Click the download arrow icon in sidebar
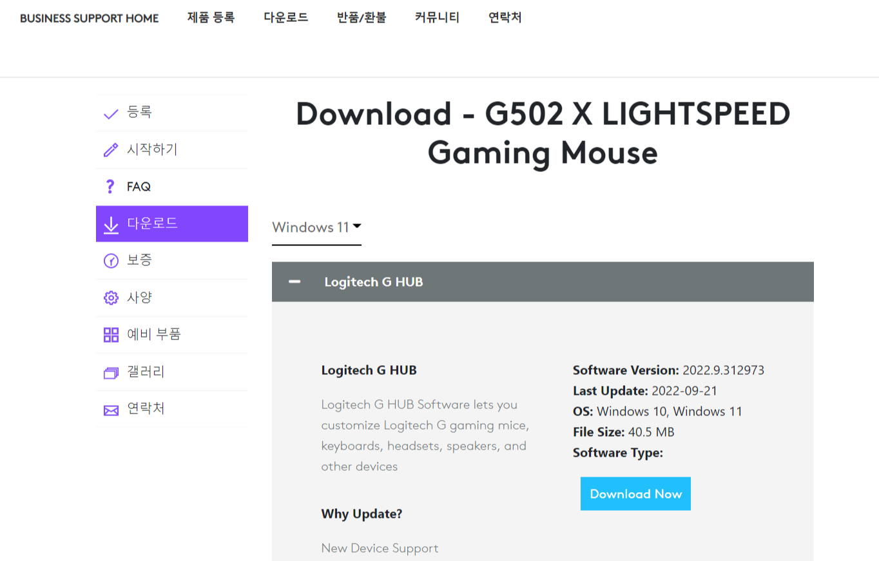The image size is (879, 561). 111,224
